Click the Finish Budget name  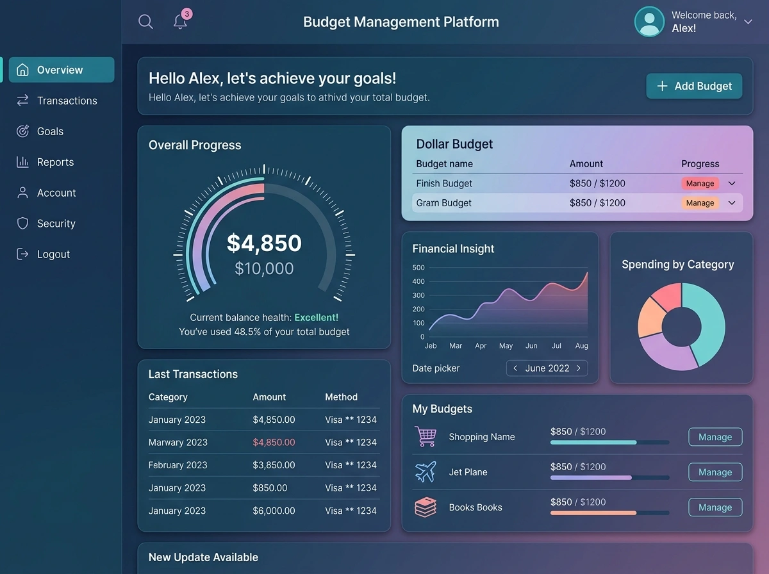[444, 183]
